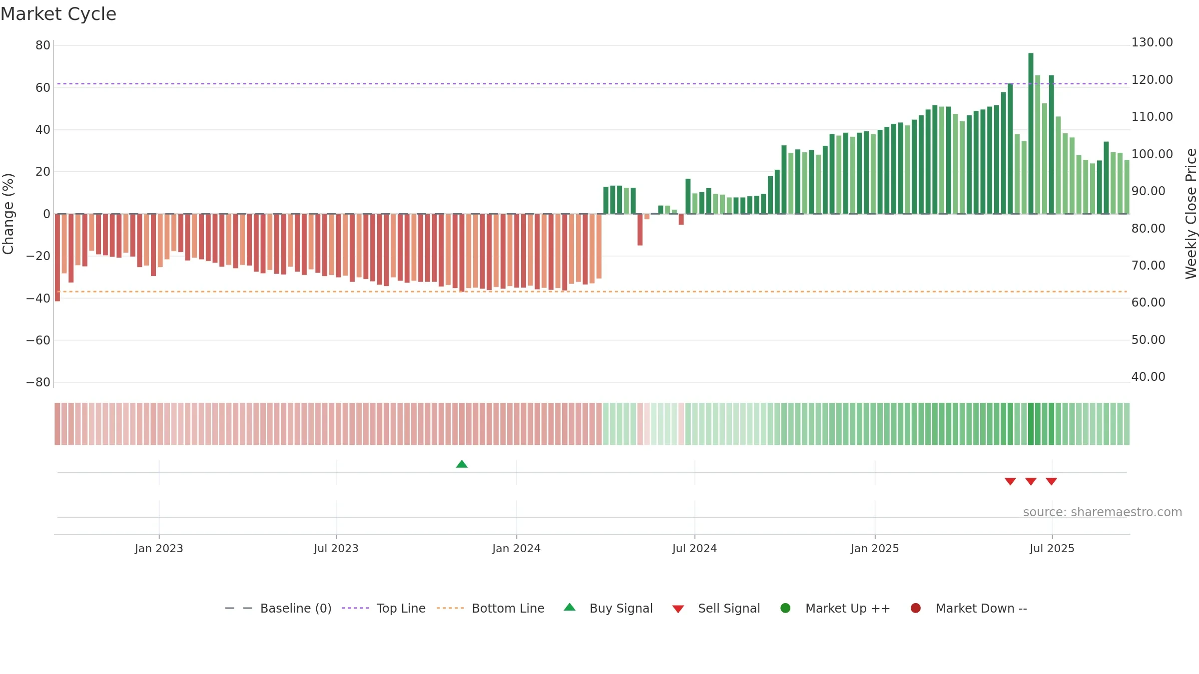Toggle Bottom Line legend entry
This screenshot has height=674, width=1199.
coord(491,608)
